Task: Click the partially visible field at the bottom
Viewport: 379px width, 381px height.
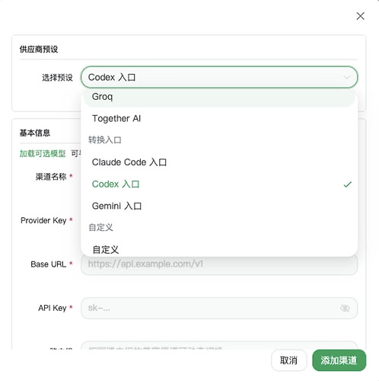Action: click(219, 345)
